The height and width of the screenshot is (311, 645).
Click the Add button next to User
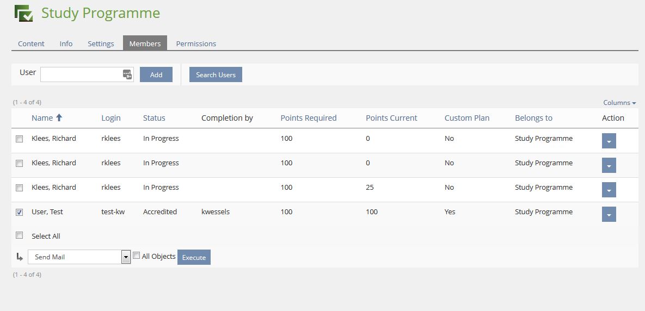tap(156, 74)
